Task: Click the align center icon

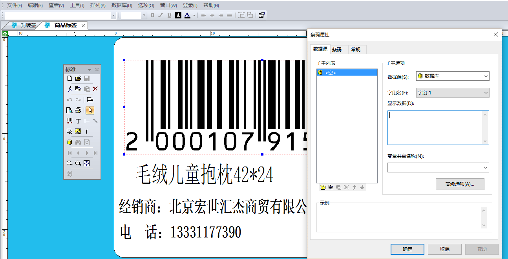Action: [212, 15]
